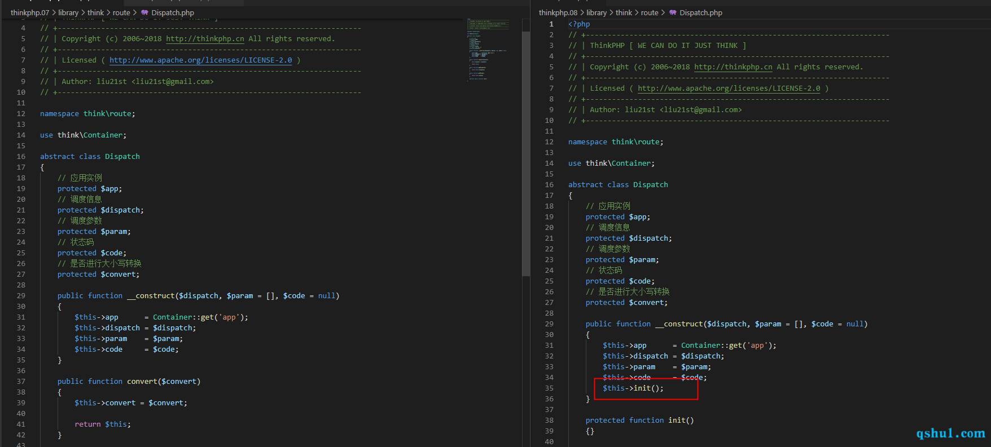This screenshot has height=447, width=991.
Task: Click "Container::get('app')" line in thinkphp.07 editor
Action: point(161,317)
